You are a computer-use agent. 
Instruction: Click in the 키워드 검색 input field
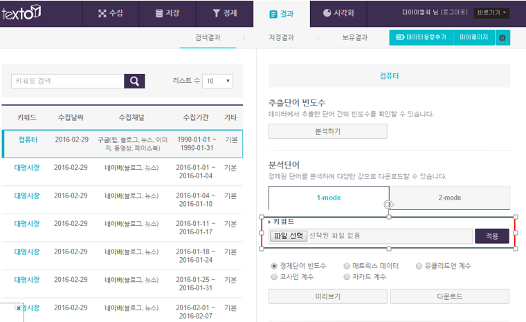click(x=67, y=81)
